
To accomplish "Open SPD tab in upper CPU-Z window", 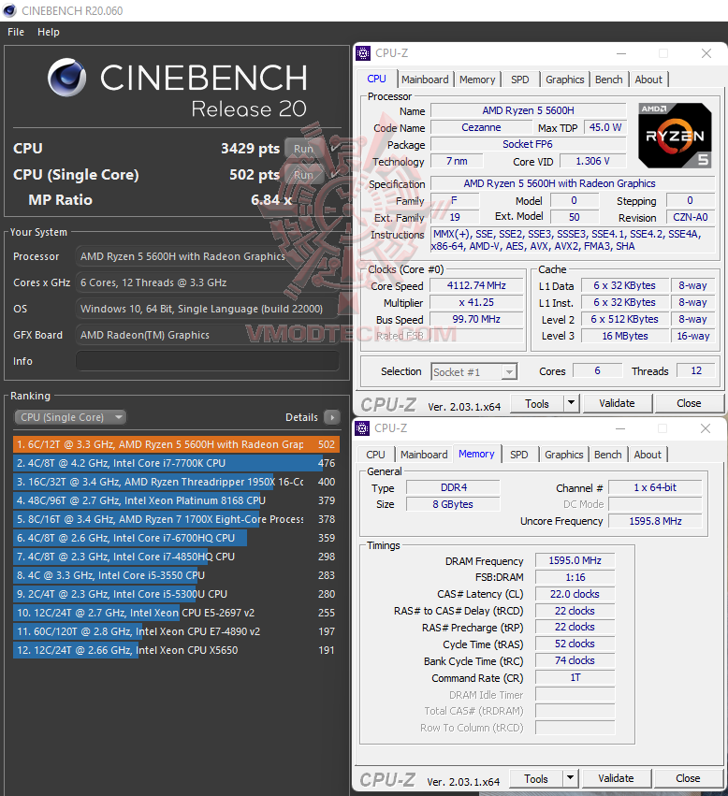I will tap(519, 80).
